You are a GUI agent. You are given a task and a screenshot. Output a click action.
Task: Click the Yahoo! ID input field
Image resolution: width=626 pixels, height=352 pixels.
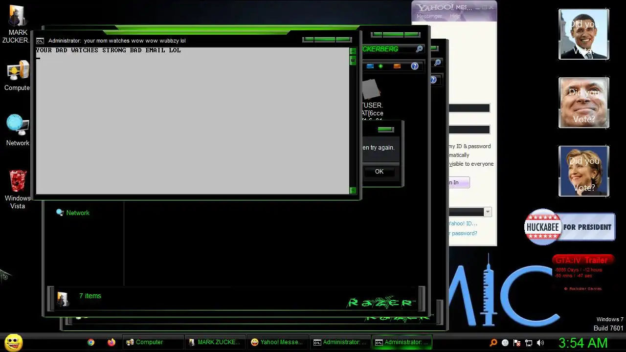469,108
